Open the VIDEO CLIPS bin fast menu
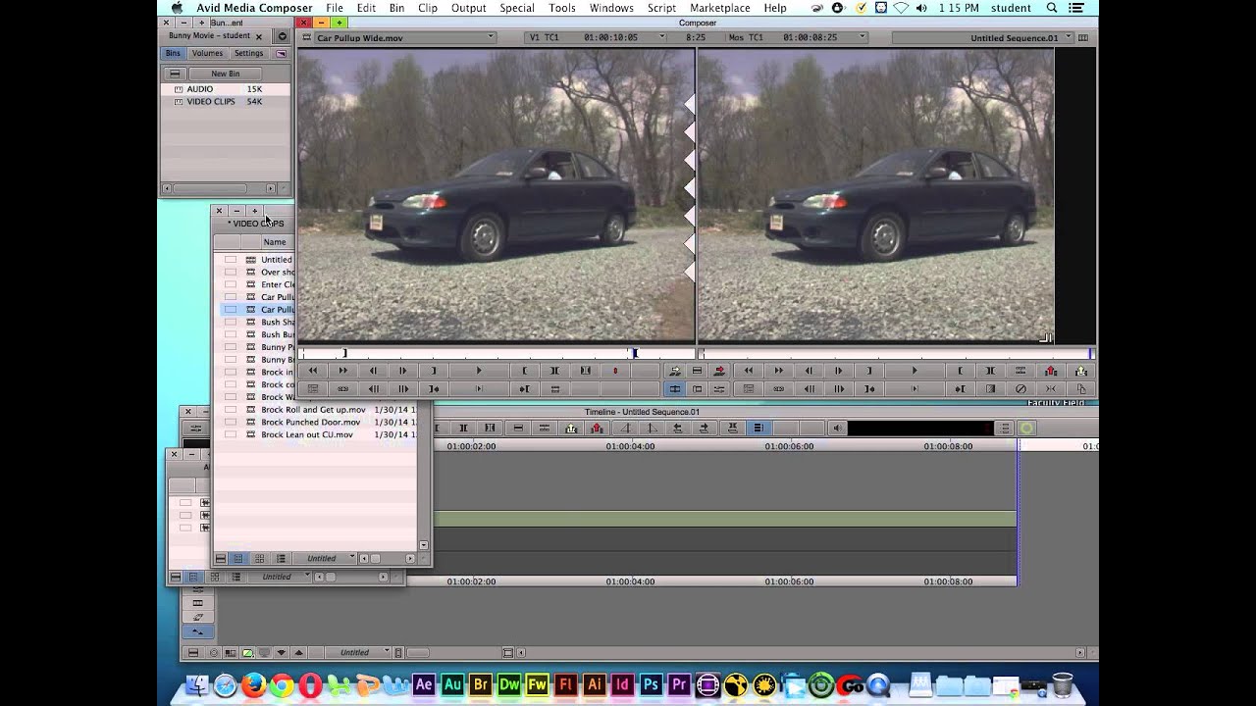This screenshot has width=1256, height=706. tap(221, 559)
